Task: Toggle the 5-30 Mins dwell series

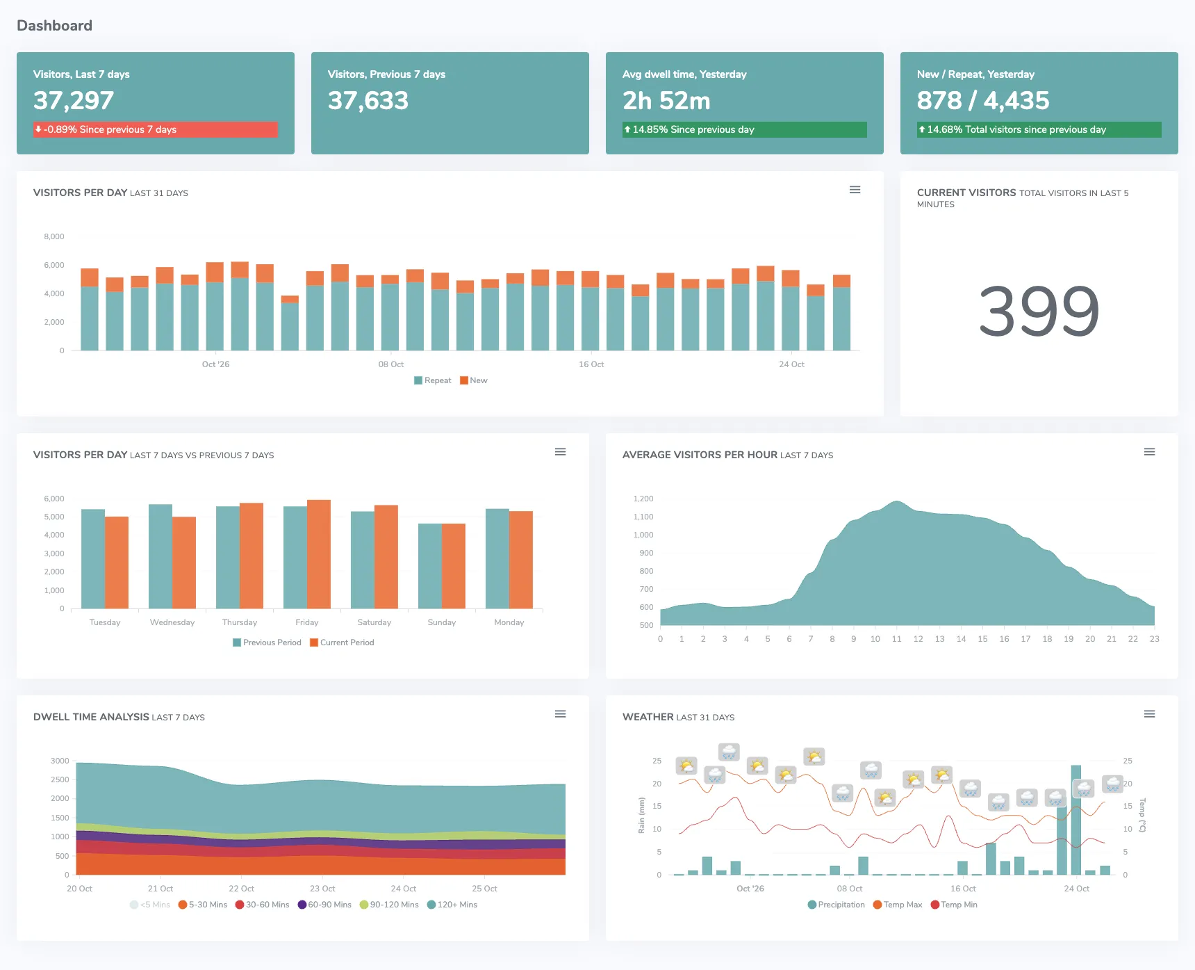Action: [203, 905]
